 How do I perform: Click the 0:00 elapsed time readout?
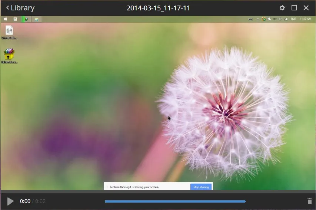tap(25, 201)
